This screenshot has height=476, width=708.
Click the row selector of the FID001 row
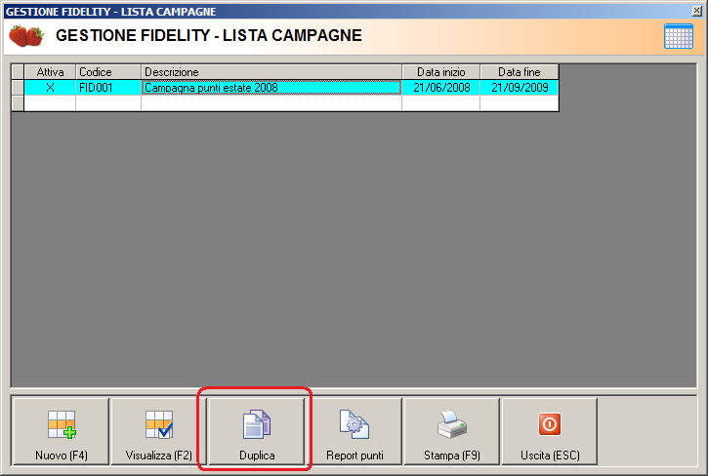(x=18, y=87)
